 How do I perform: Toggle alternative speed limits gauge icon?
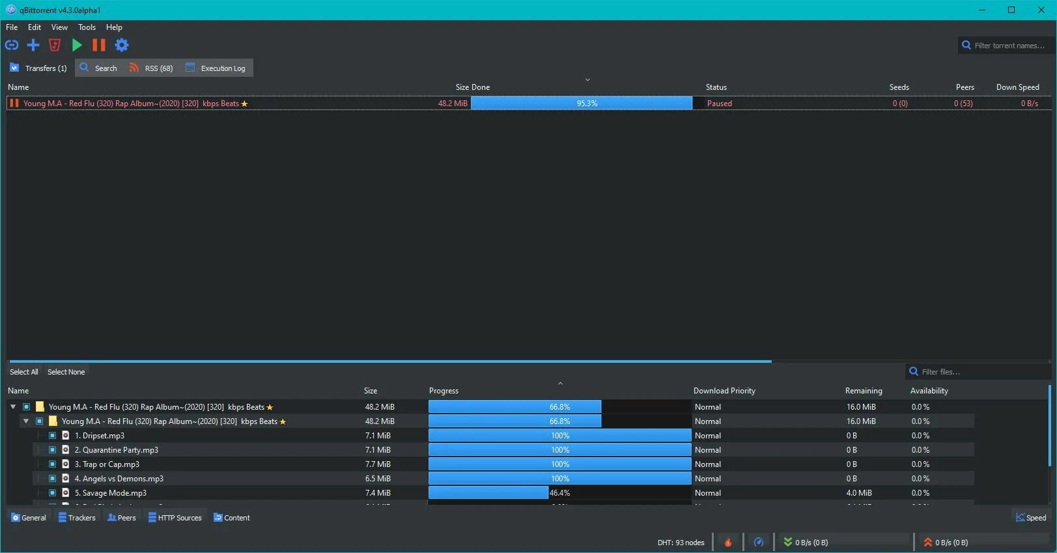click(759, 542)
